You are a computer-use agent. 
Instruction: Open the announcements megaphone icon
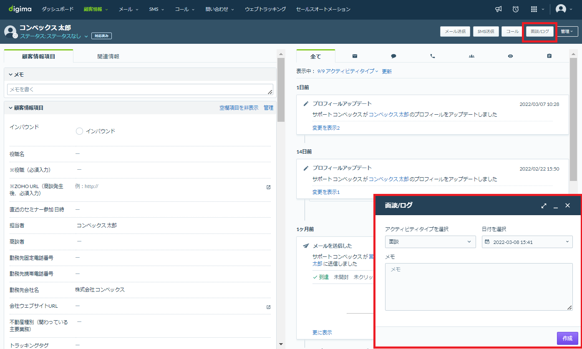coord(498,9)
